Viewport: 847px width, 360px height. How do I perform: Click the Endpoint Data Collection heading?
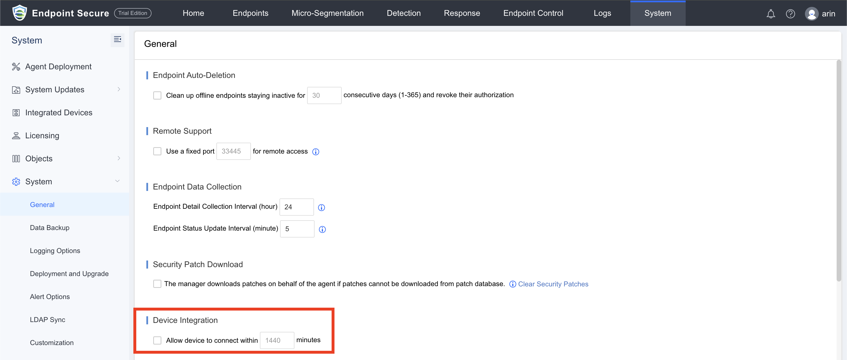(197, 187)
